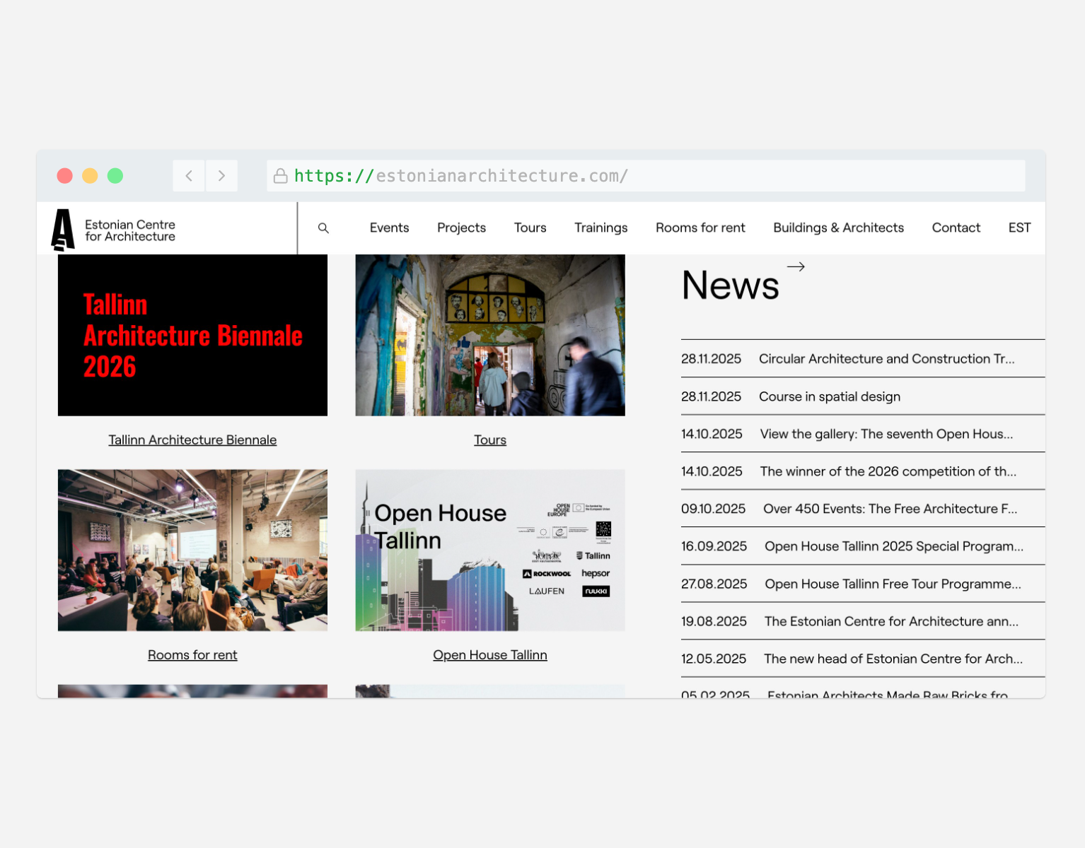Click the graffiti corridor Tours photo
This screenshot has height=848, width=1085.
(490, 335)
